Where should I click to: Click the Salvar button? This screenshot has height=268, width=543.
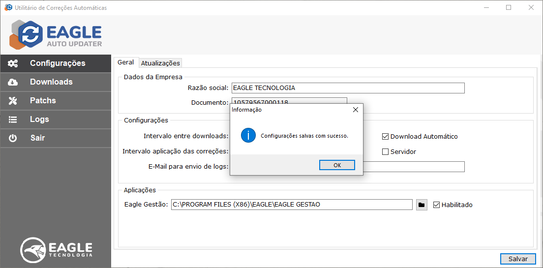point(518,259)
